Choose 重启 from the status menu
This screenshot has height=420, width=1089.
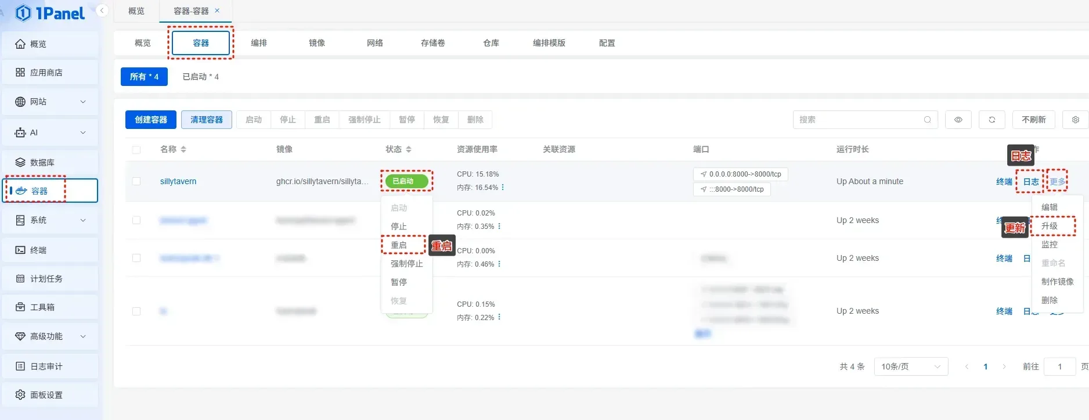tap(399, 245)
